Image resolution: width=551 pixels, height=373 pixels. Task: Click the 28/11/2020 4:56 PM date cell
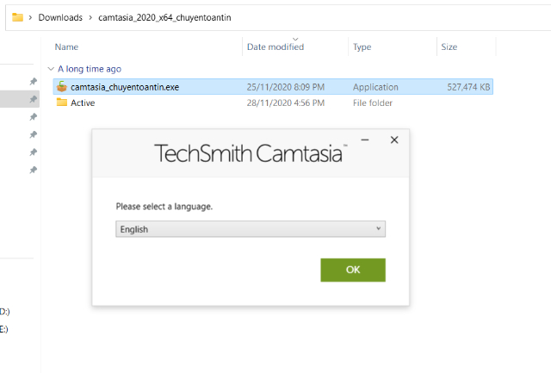[x=285, y=103]
